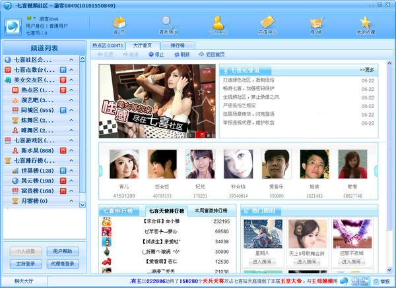Click the 用户帮助 button
This screenshot has width=396, height=288.
63,251
